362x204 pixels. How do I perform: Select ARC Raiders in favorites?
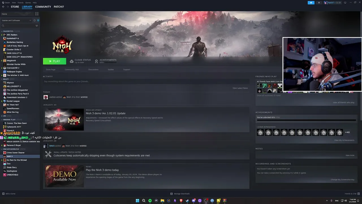coord(12,35)
